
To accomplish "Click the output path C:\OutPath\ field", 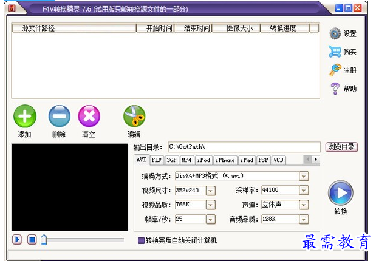I will point(244,147).
